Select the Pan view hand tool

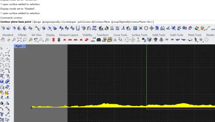coord(3,40)
